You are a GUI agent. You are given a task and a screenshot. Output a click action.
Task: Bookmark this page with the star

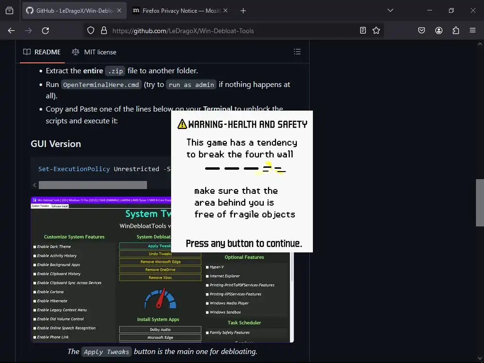pyautogui.click(x=376, y=30)
